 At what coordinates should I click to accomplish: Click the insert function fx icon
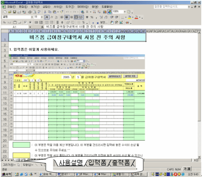[42, 27]
